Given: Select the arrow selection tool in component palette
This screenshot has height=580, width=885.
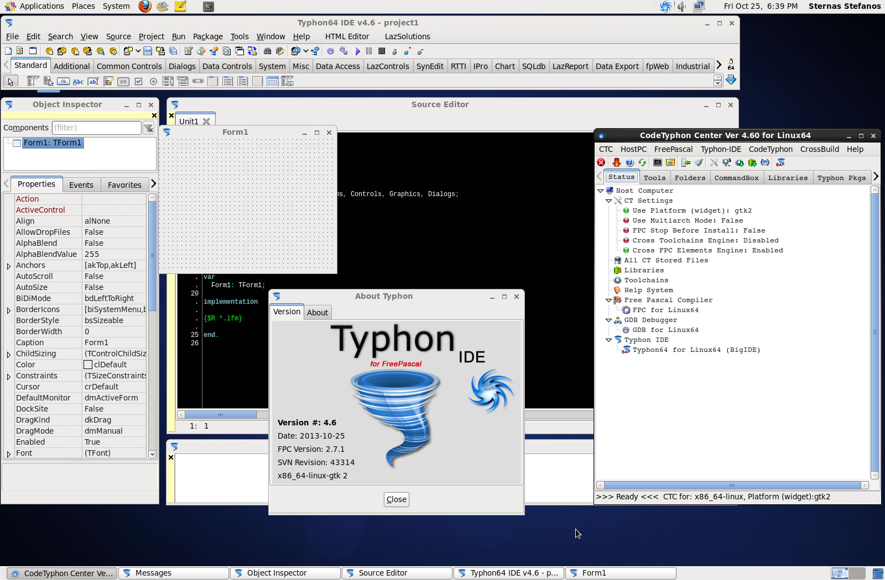Looking at the screenshot, I should 11,82.
